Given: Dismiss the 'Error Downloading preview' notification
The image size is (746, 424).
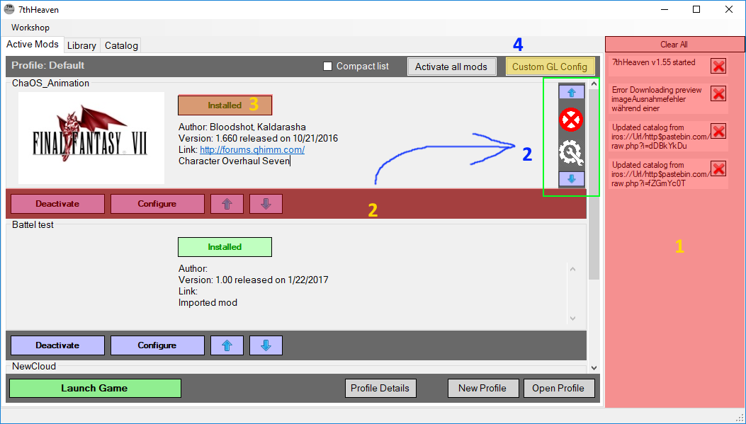Looking at the screenshot, I should (x=718, y=93).
